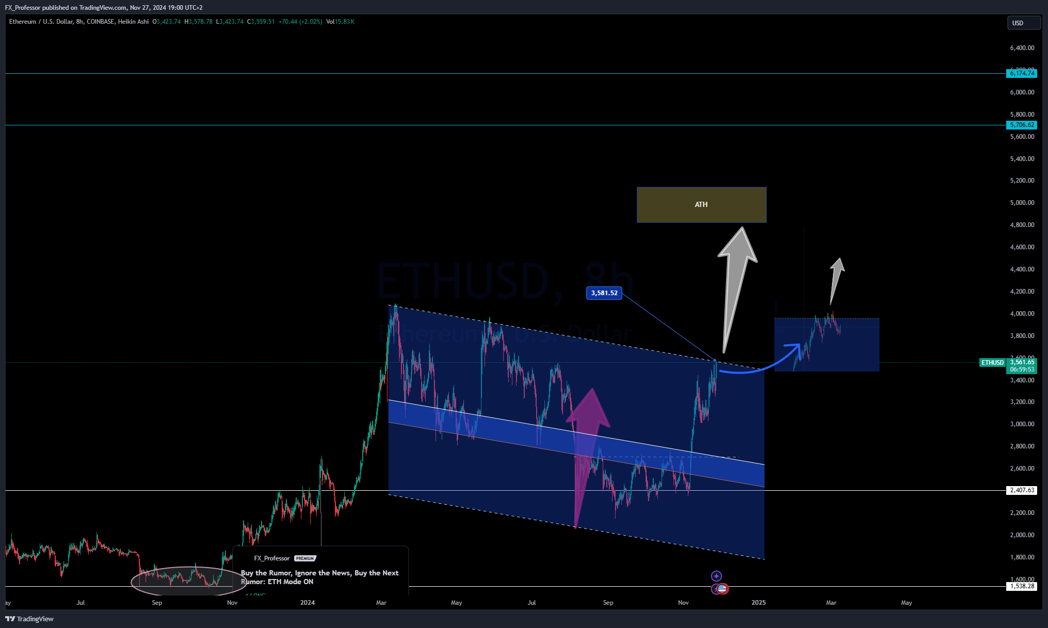Screen dimensions: 1048x628
Task: Select the 1,538.28 white price label
Action: [x=1022, y=586]
